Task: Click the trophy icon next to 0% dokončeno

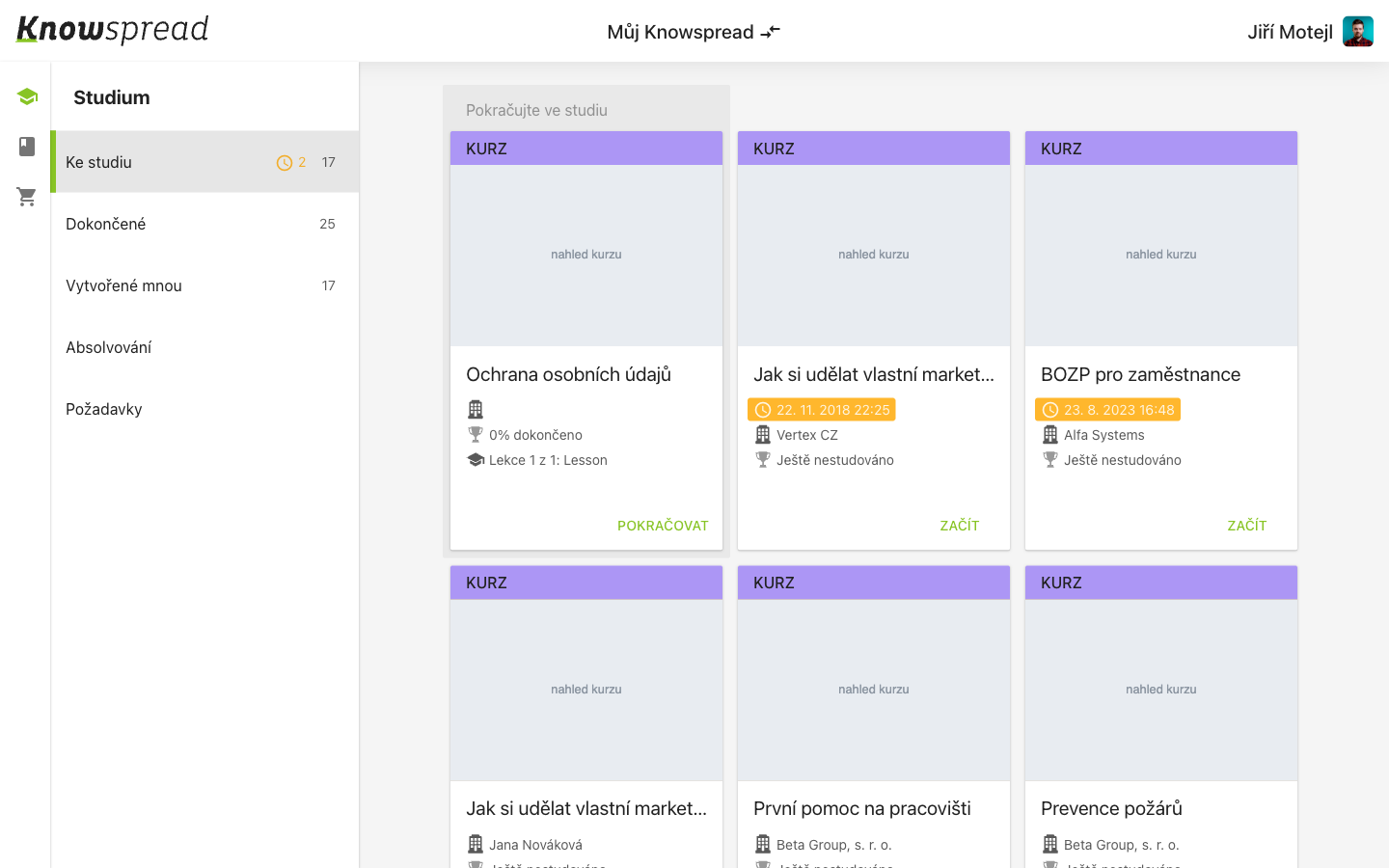Action: (476, 435)
